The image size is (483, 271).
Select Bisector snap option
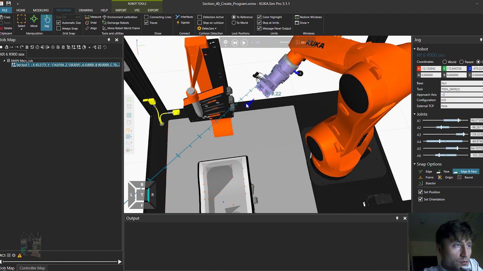point(427,183)
